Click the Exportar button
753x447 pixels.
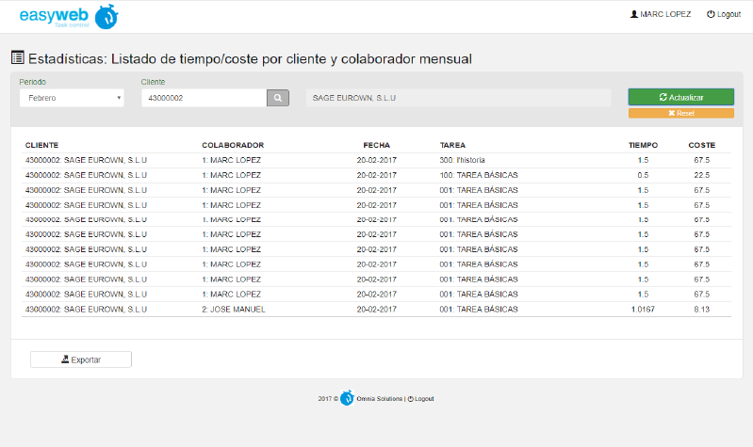click(81, 359)
